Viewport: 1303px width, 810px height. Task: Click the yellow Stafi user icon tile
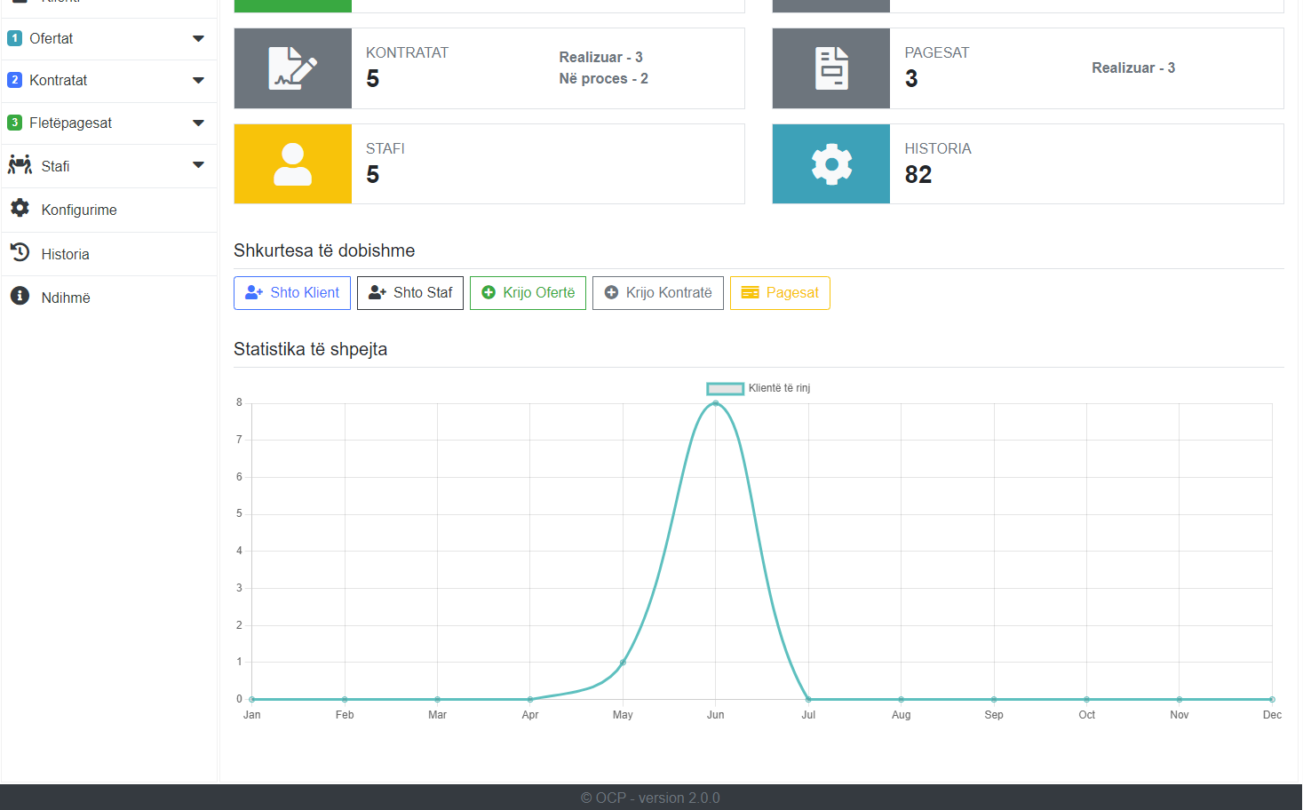[293, 164]
